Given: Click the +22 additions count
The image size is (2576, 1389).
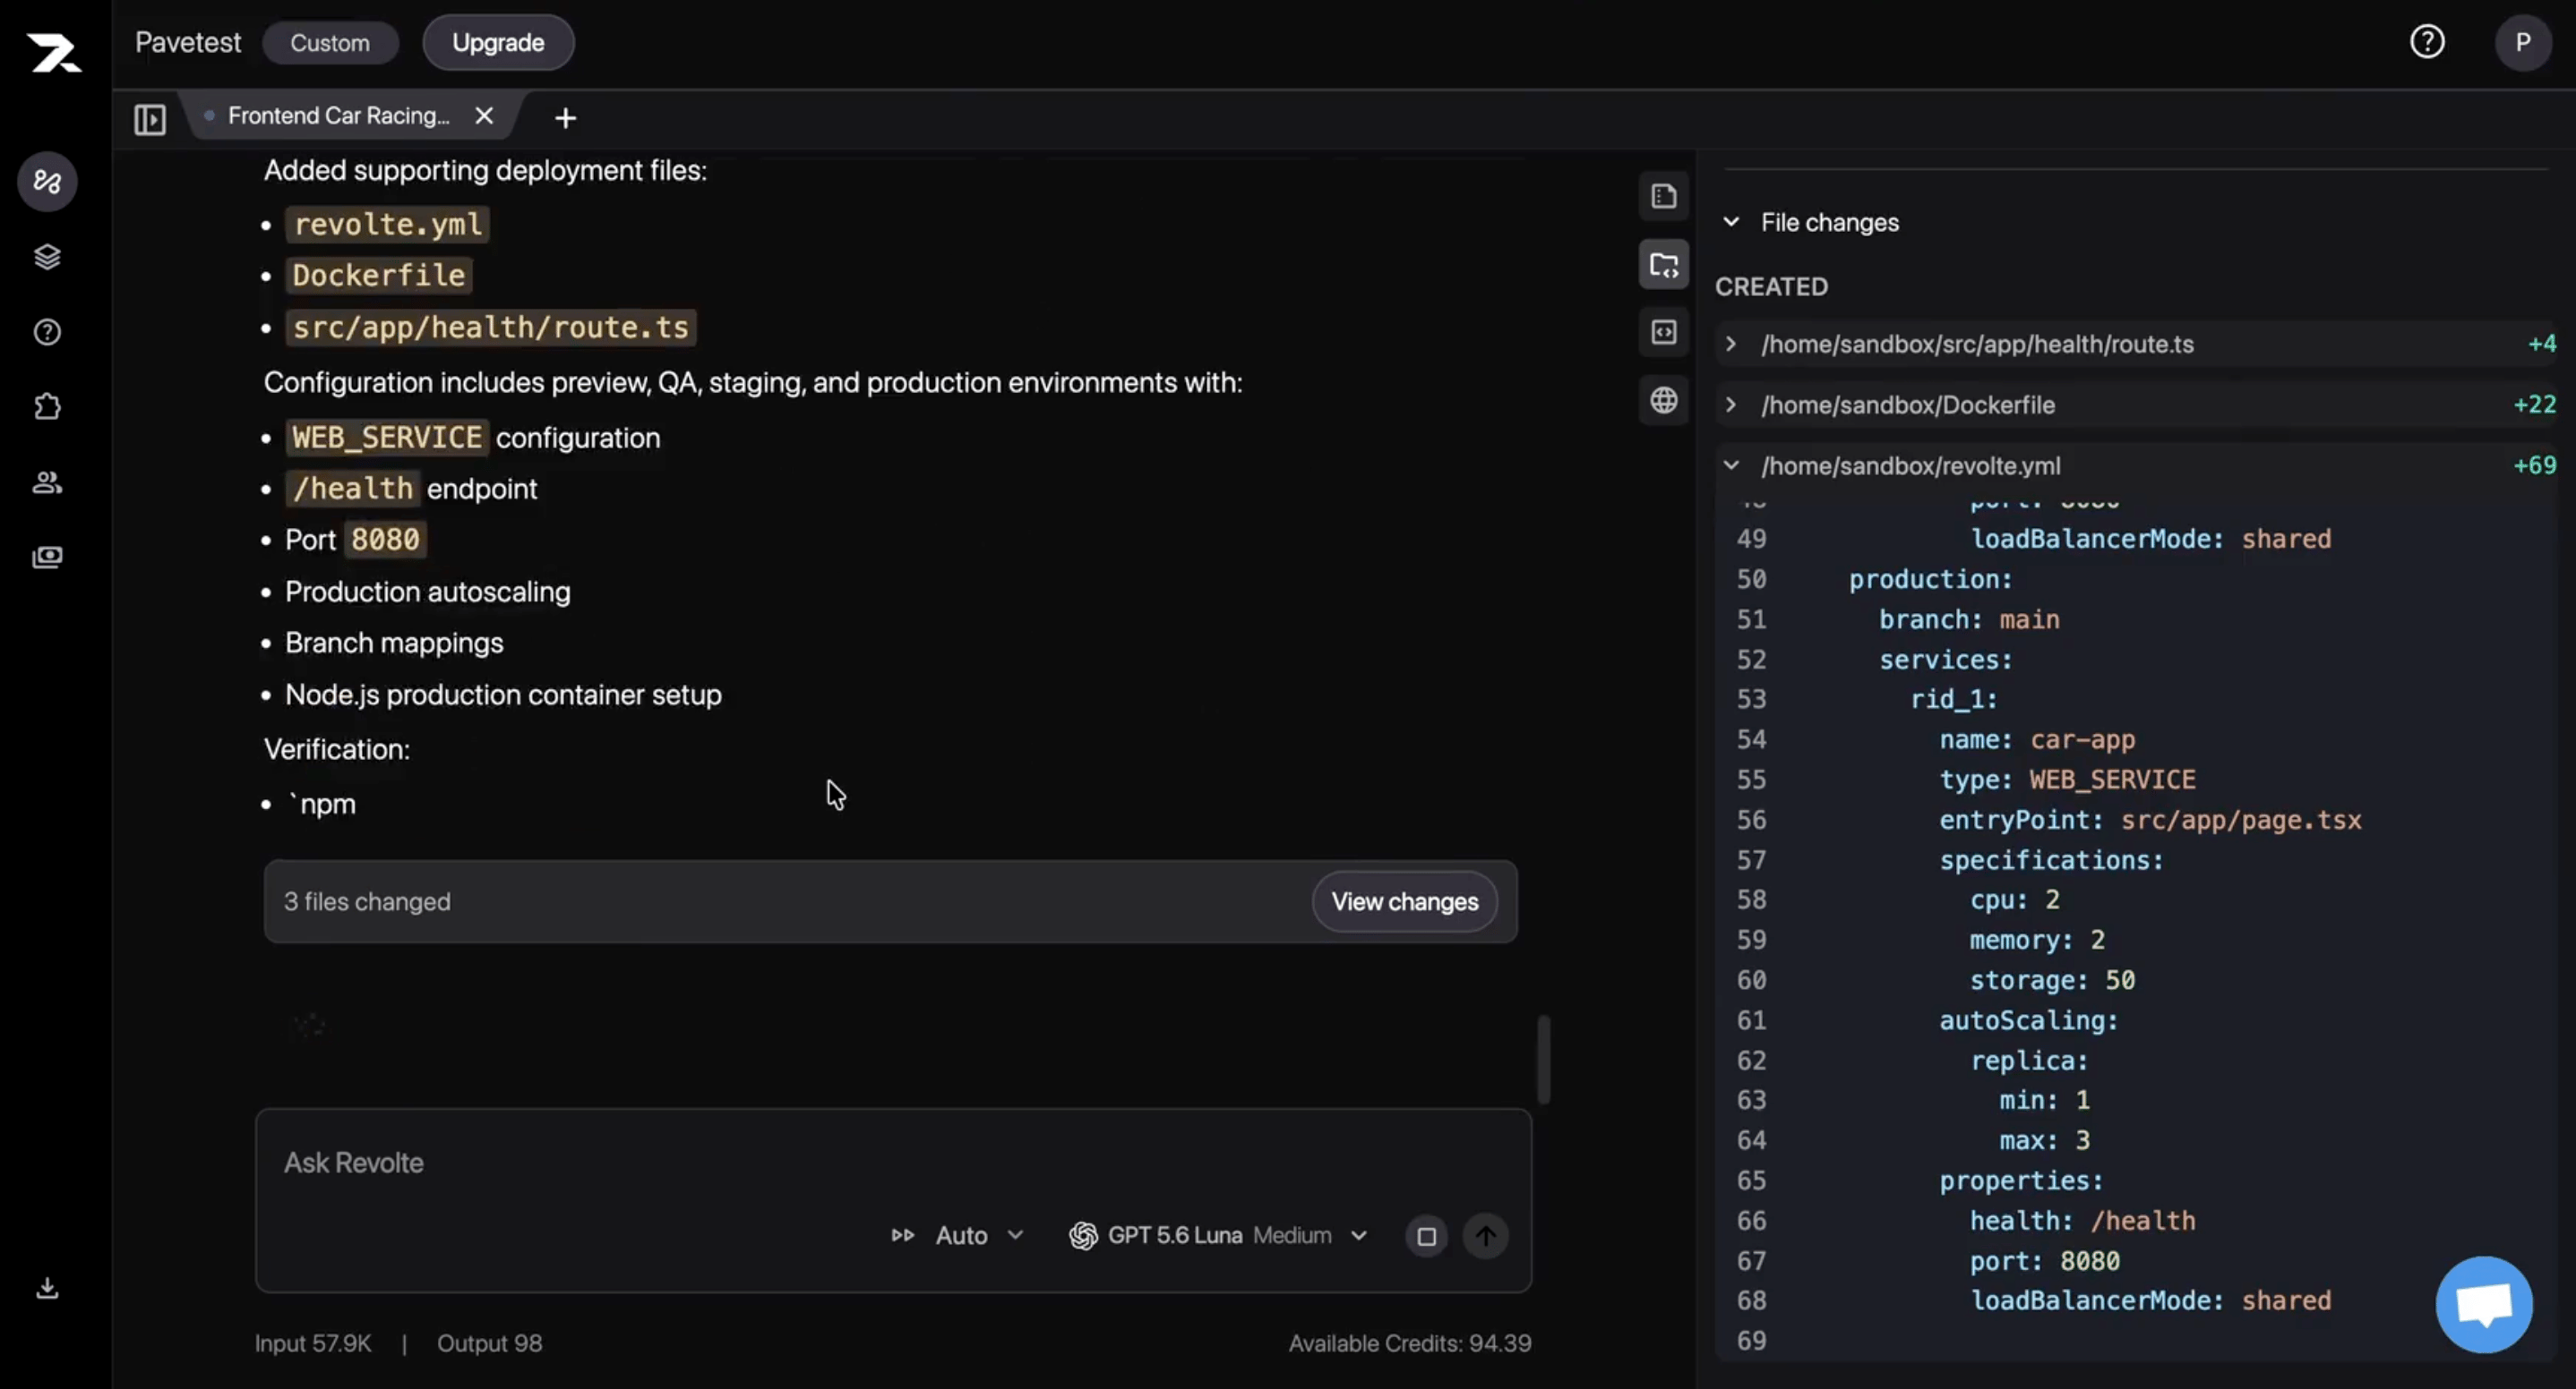Looking at the screenshot, I should [2535, 405].
